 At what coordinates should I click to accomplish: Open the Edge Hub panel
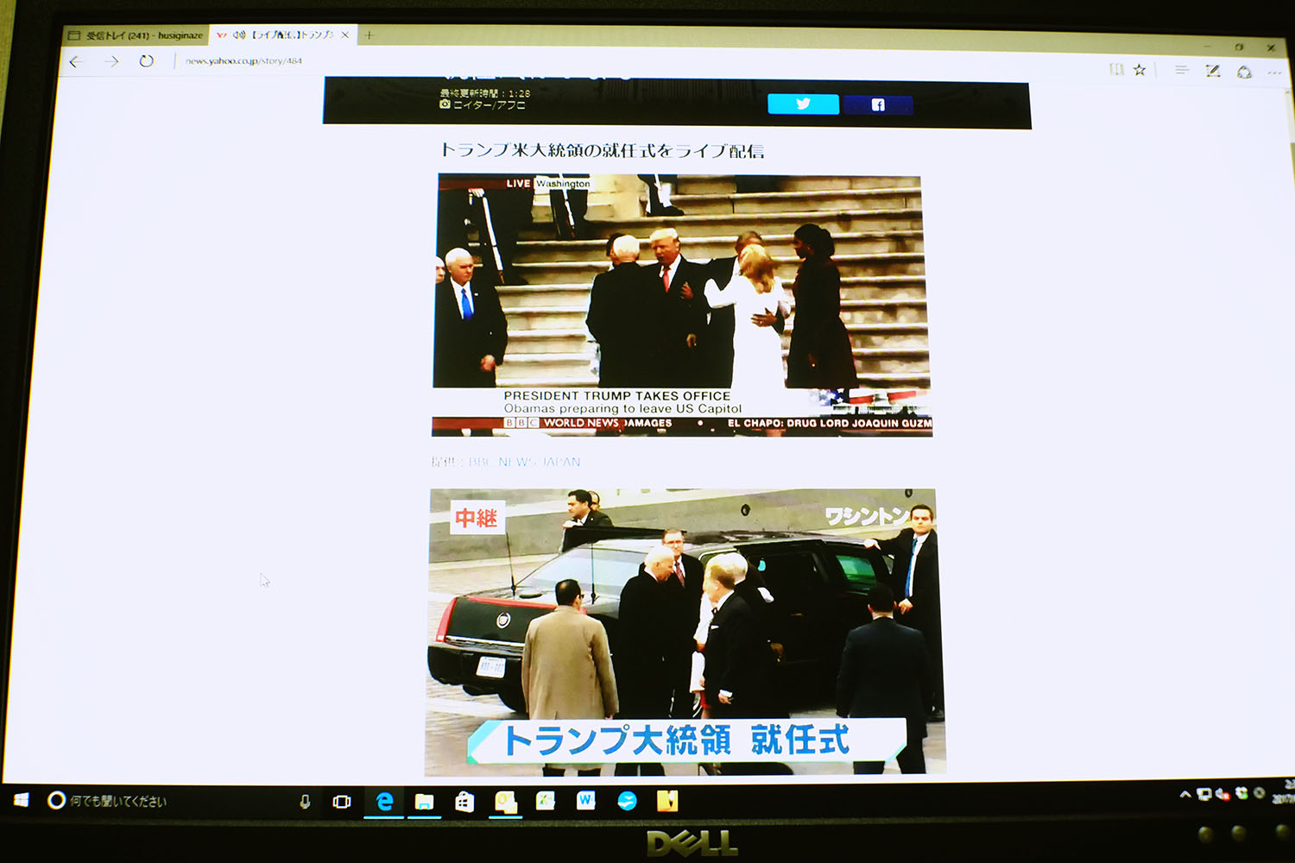(1181, 70)
